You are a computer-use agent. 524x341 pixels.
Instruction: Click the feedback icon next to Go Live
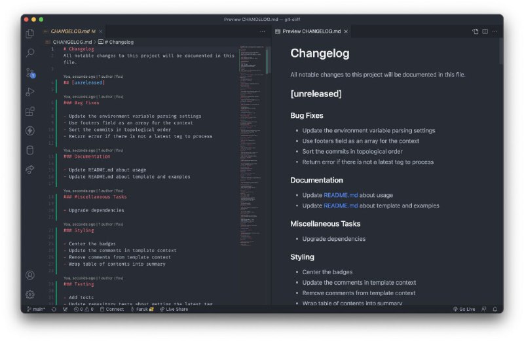pyautogui.click(x=483, y=310)
